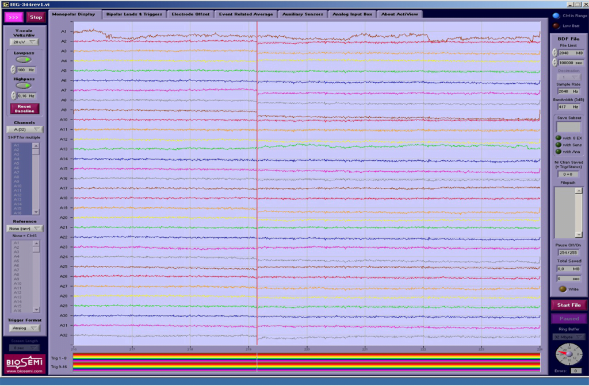Click the Ring Buffer gauge dial
This screenshot has width=589, height=386.
pos(569,354)
